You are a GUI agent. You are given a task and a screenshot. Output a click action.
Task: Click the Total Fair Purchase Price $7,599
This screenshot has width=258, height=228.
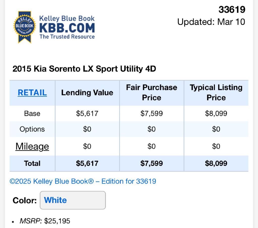coord(152,163)
